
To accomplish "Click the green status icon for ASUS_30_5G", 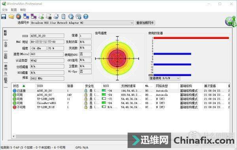I will (15, 95).
